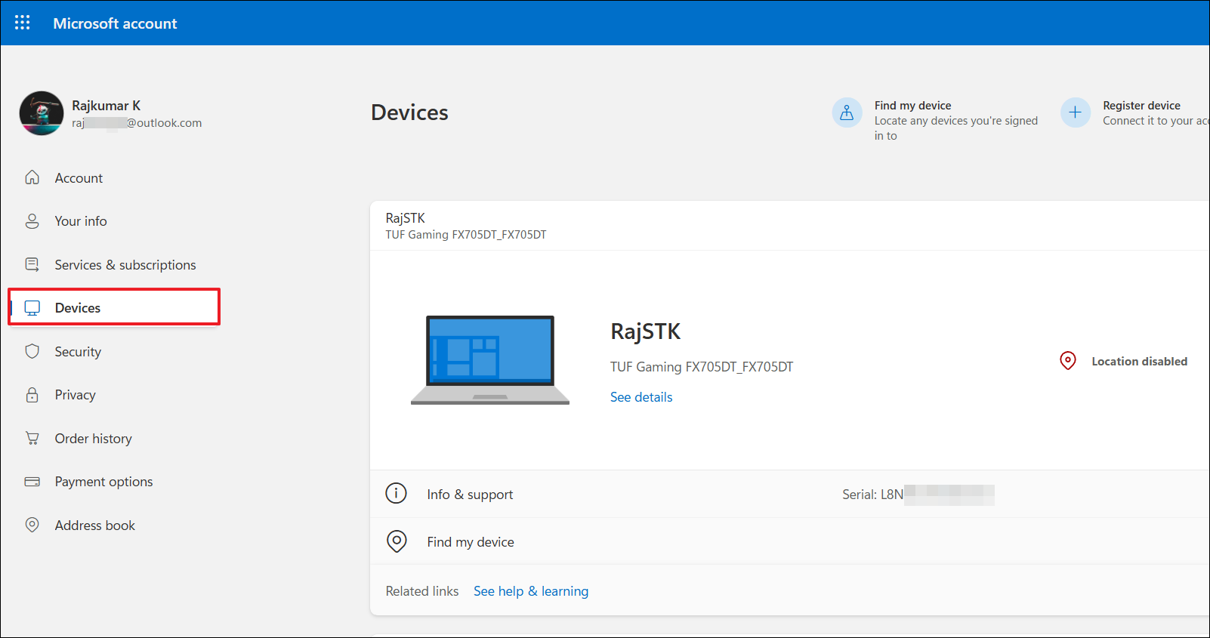The image size is (1210, 638).
Task: Click the Payment options card icon
Action: coord(32,482)
